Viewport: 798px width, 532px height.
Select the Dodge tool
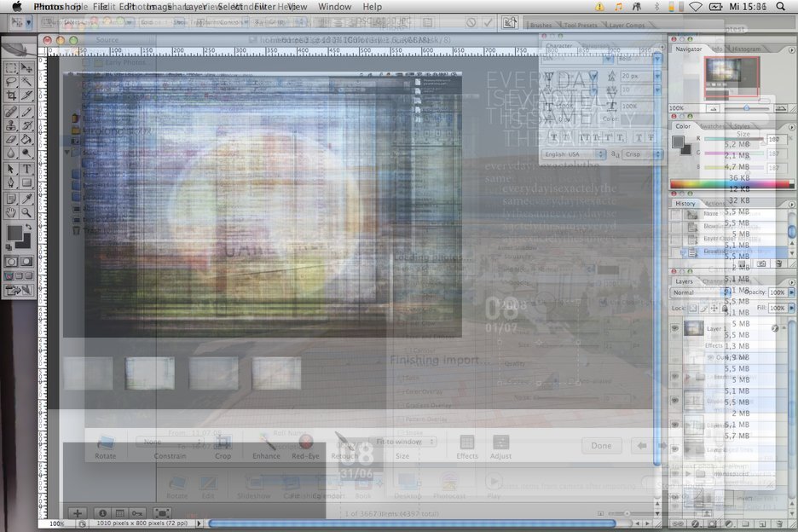pos(26,153)
